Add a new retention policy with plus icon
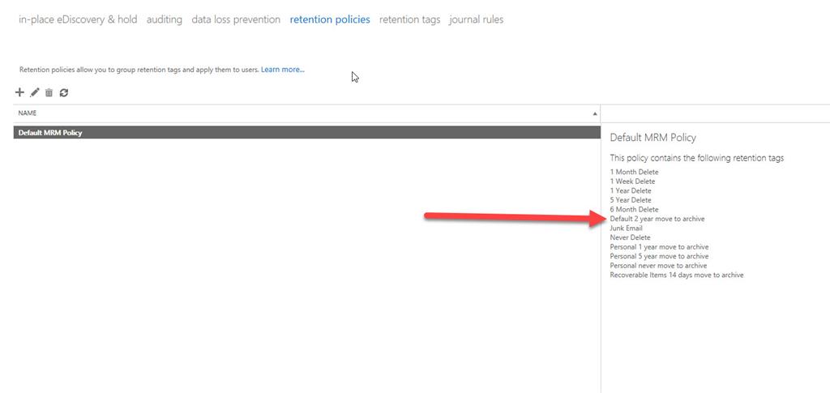Screen dimensions: 830x393 [x=19, y=92]
